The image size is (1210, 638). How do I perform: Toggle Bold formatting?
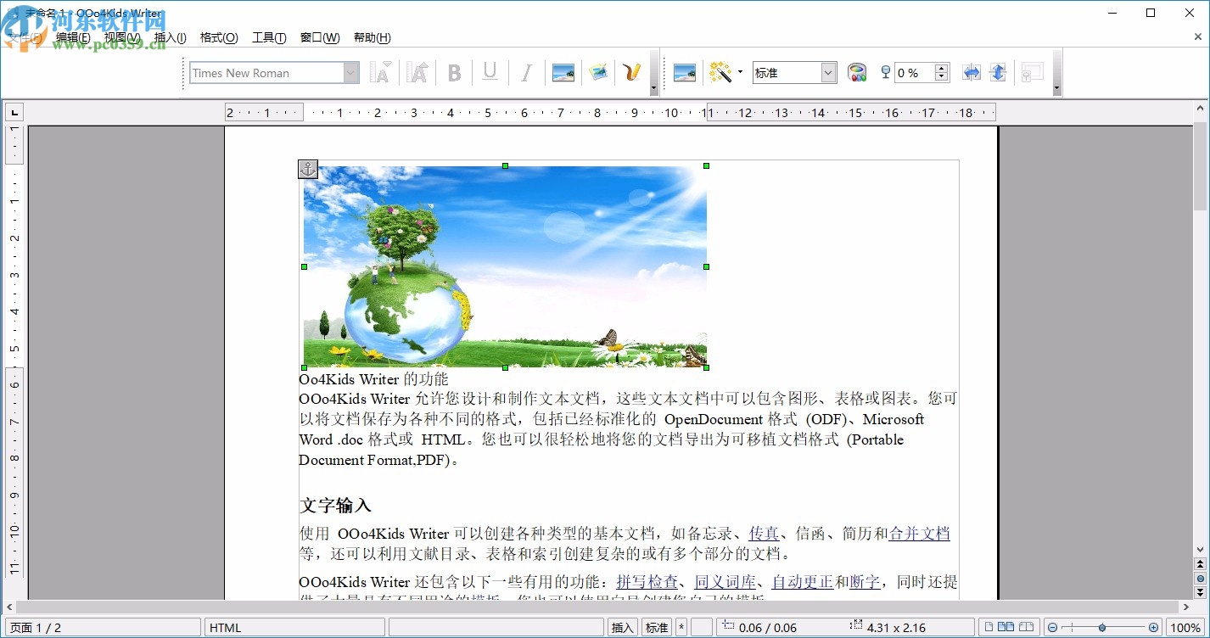coord(455,73)
